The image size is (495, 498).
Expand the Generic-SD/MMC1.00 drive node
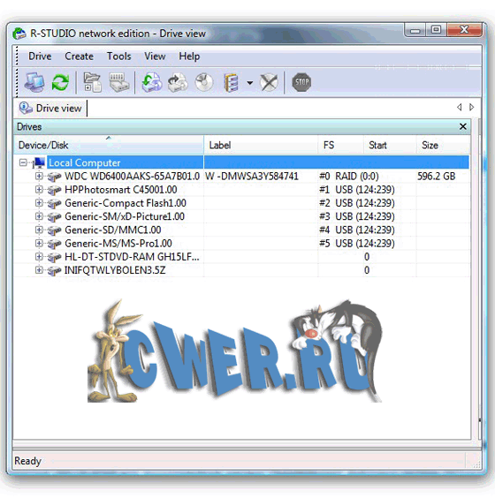coord(39,230)
